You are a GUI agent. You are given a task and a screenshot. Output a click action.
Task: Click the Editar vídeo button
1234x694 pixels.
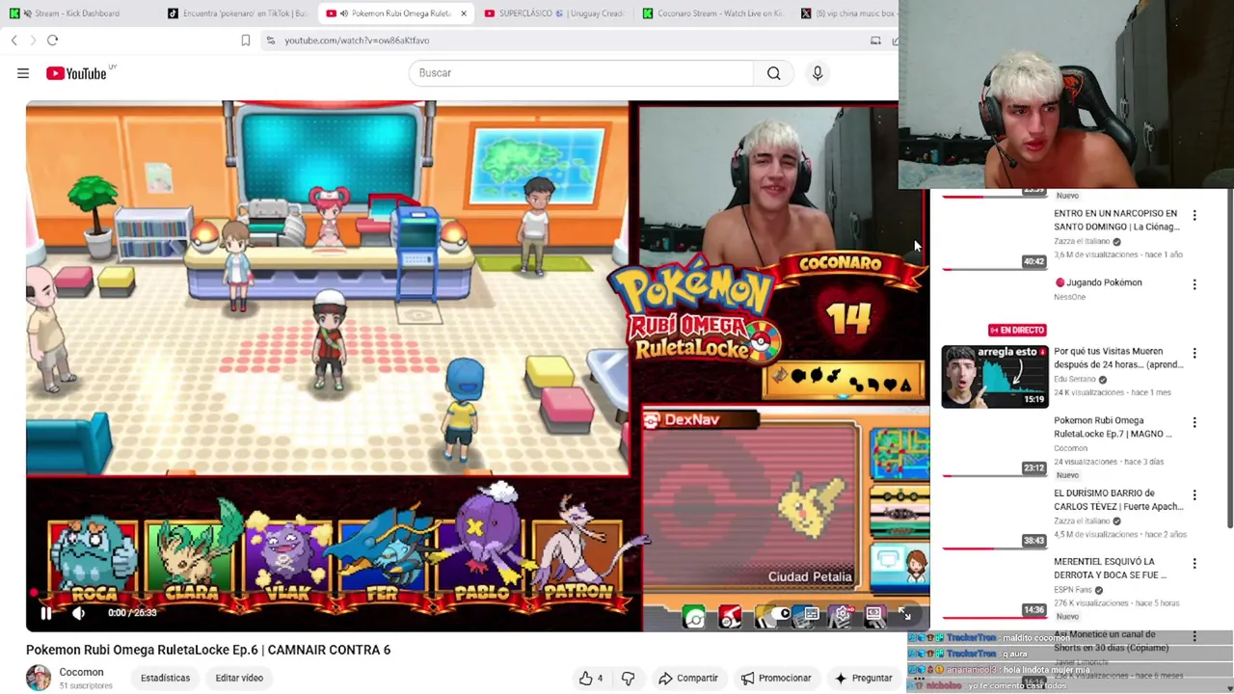pos(239,678)
